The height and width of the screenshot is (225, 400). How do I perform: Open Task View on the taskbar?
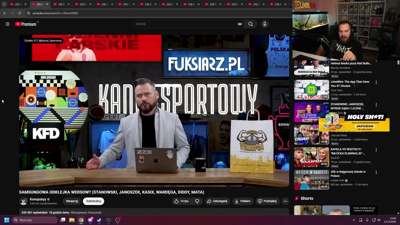(x=63, y=220)
